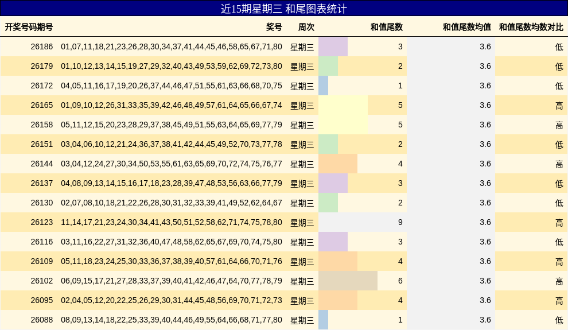Image resolution: width=568 pixels, height=330 pixels.
Task: Click the 高 comparison in row 26095
Action: pyautogui.click(x=559, y=301)
